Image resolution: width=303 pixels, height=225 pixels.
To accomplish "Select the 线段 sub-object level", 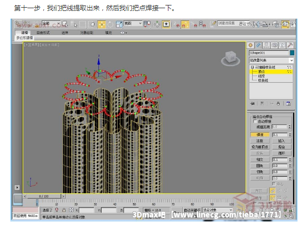I will [x=261, y=76].
